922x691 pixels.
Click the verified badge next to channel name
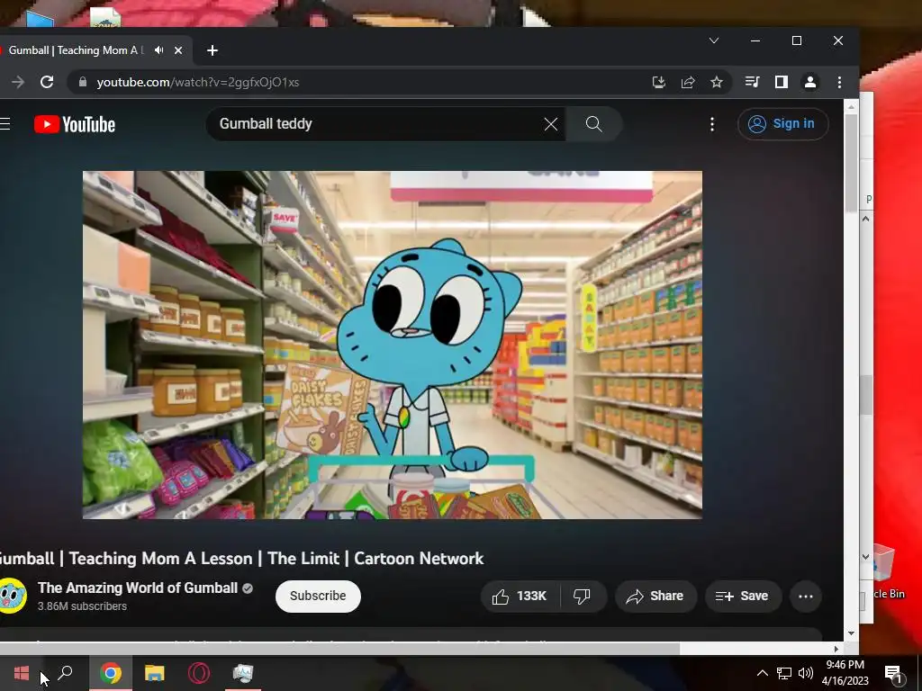pyautogui.click(x=248, y=588)
